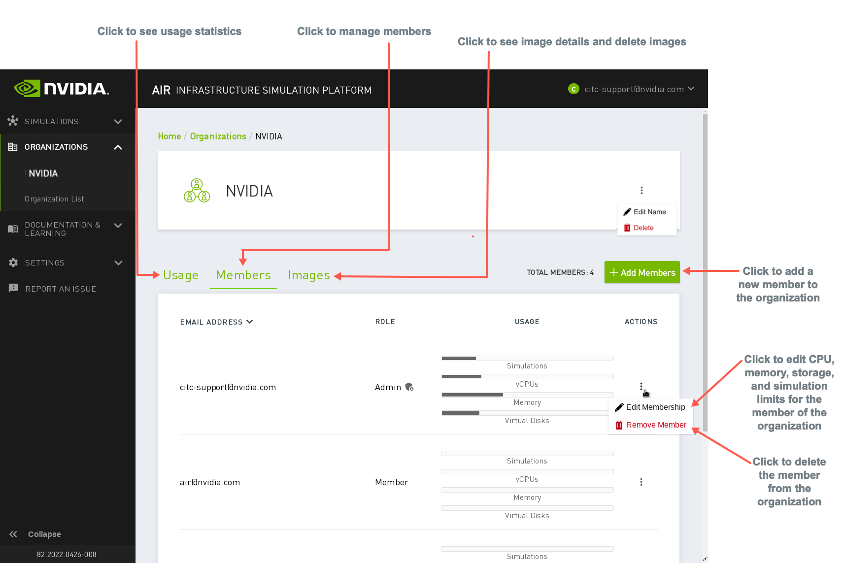This screenshot has width=844, height=563.
Task: Open the Organizations section icon in sidebar
Action: 13,146
